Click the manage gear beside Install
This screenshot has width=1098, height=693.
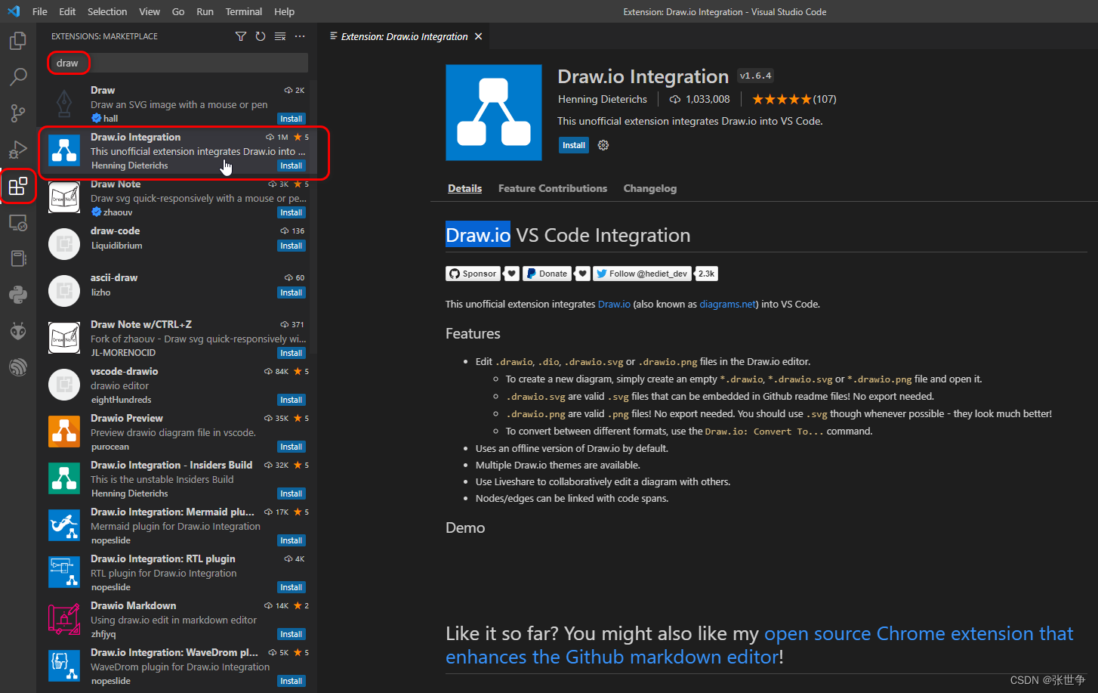[603, 145]
